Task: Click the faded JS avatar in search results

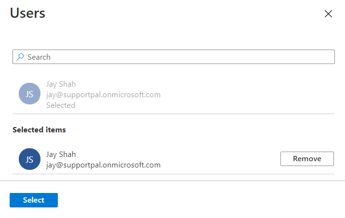Action: pyautogui.click(x=29, y=94)
